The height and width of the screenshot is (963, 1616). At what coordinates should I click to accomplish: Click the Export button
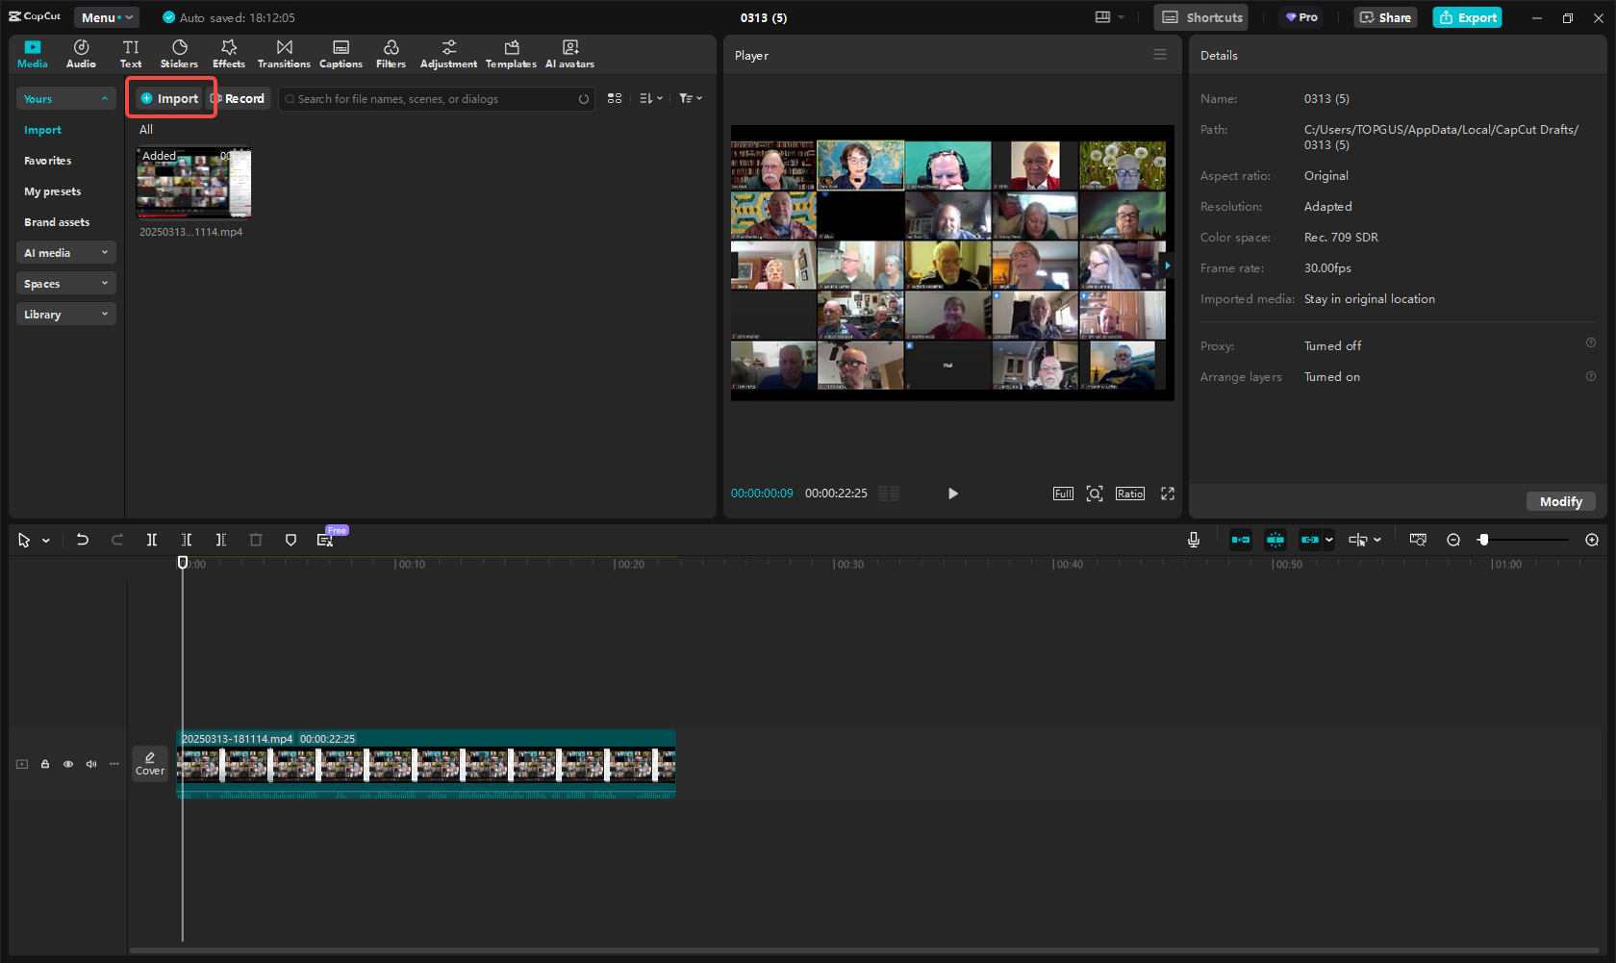(x=1467, y=17)
